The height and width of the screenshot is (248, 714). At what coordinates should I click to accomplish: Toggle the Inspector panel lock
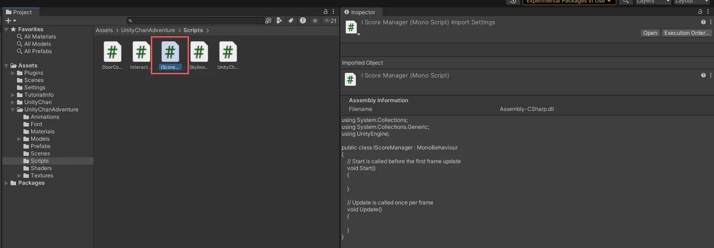700,12
